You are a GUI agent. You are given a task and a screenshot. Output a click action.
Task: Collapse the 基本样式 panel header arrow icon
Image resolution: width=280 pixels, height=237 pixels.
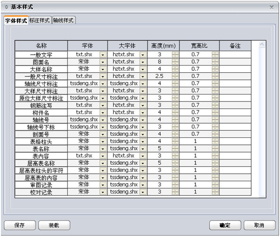pyautogui.click(x=7, y=7)
